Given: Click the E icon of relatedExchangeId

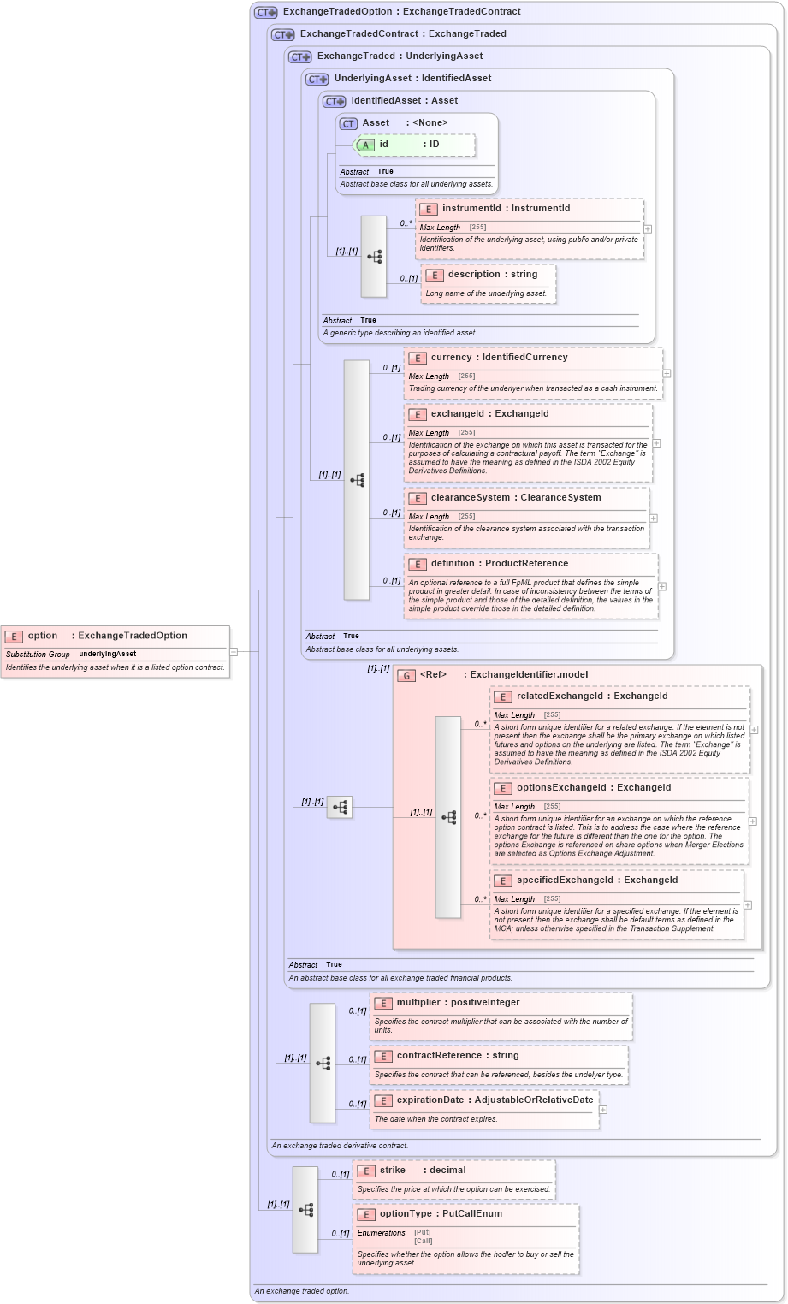Looking at the screenshot, I should point(503,696).
